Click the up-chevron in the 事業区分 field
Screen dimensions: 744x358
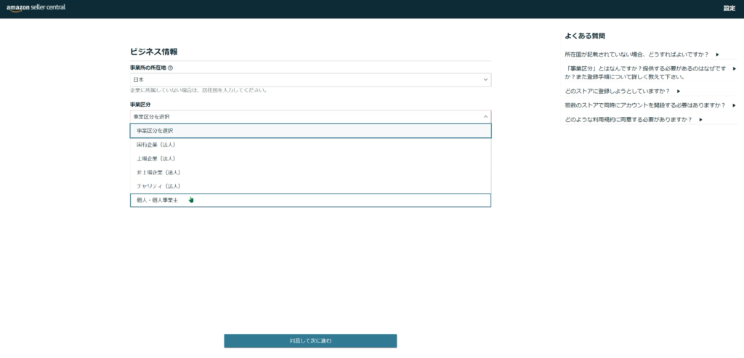point(485,116)
